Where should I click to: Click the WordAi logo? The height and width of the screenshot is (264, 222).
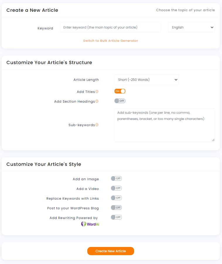click(x=90, y=224)
